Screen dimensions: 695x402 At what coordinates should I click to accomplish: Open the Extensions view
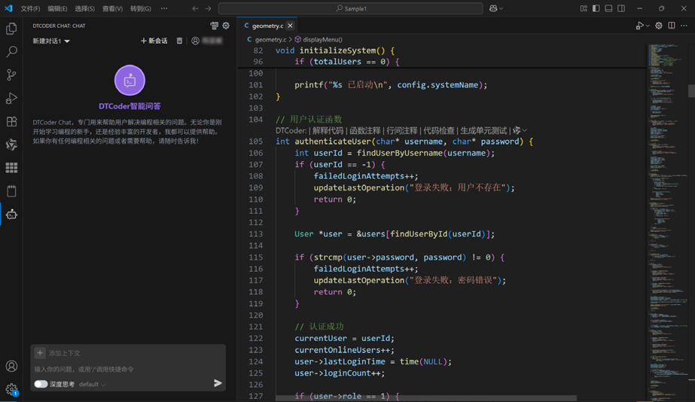click(11, 122)
